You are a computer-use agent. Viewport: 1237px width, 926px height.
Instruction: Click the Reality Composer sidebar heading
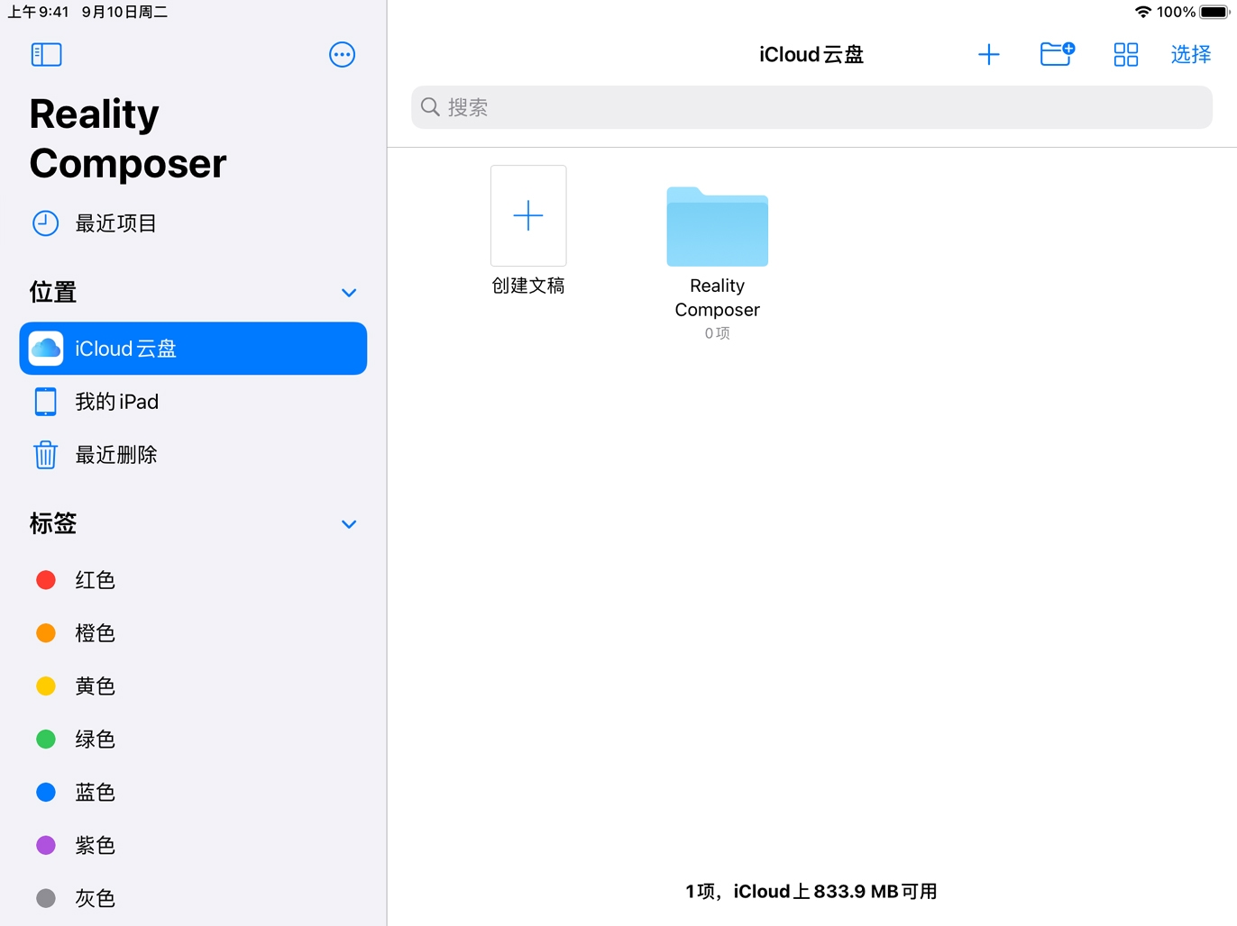pos(128,139)
